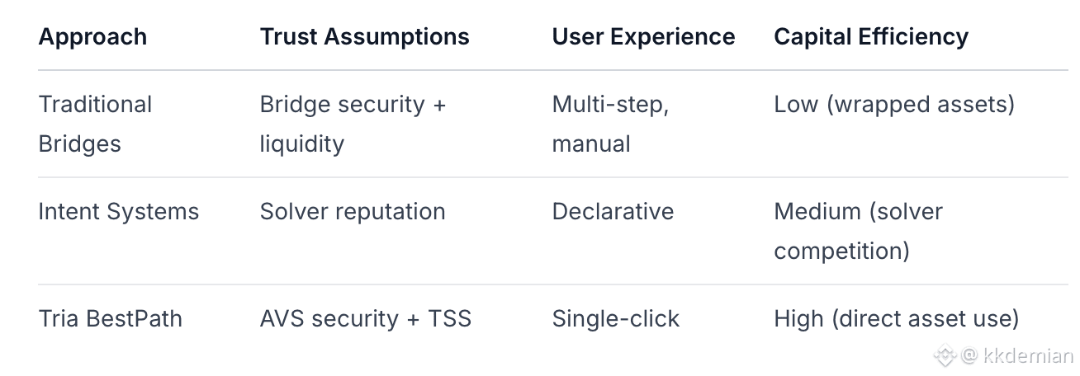Click the Binance logo watermark icon

[945, 356]
